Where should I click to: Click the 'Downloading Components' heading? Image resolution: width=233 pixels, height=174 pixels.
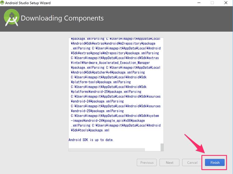(x=62, y=18)
